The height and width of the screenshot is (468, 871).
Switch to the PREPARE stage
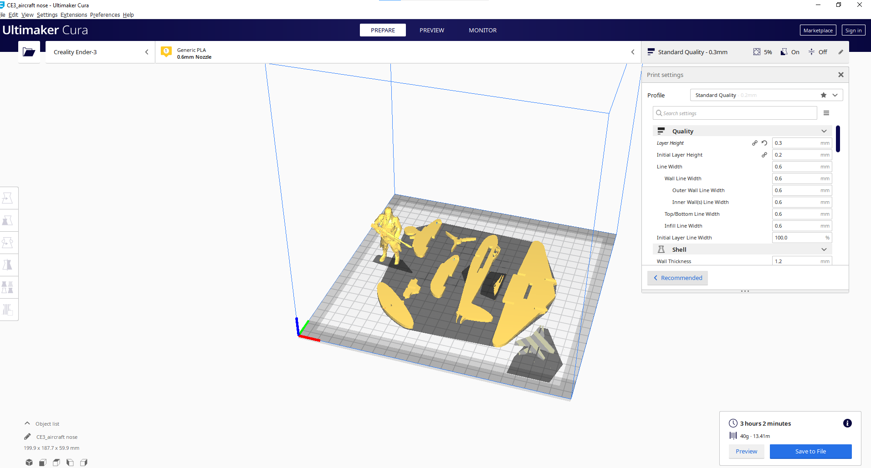tap(383, 30)
